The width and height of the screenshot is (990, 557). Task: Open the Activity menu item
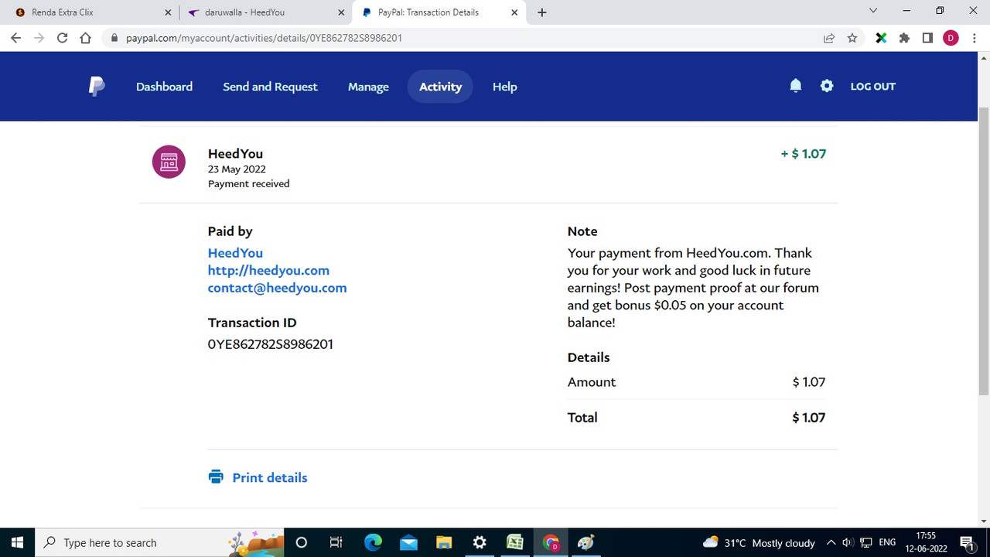pos(440,87)
